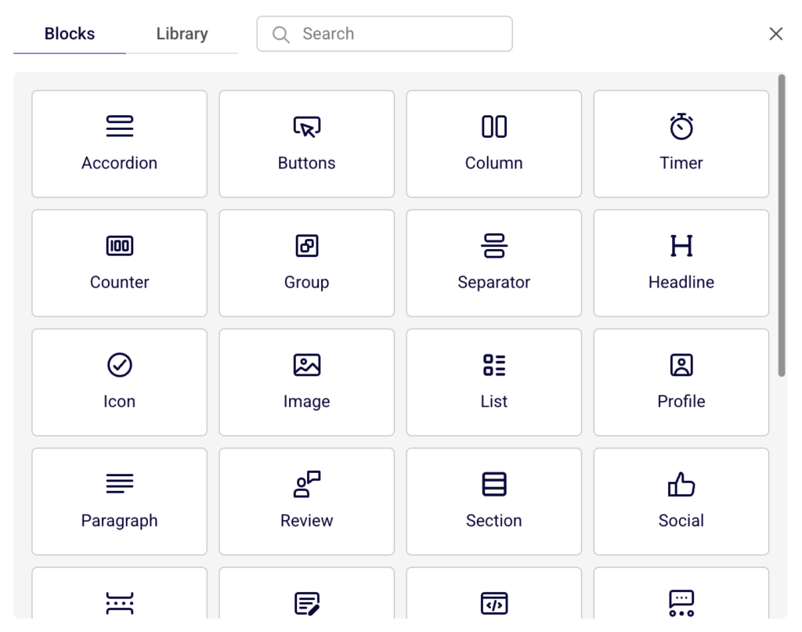Screen dimensions: 802x632
Task: Add the Counter block
Action: [x=119, y=263]
